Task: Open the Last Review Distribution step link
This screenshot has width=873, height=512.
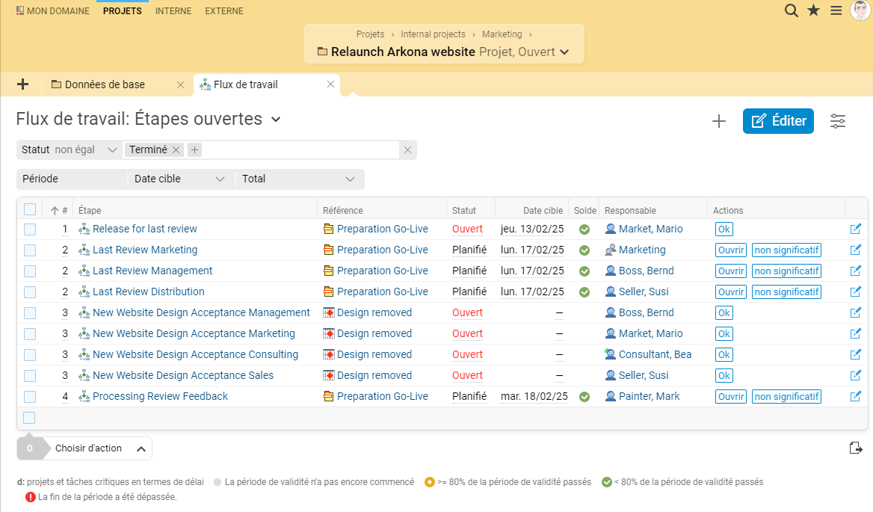Action: 149,292
